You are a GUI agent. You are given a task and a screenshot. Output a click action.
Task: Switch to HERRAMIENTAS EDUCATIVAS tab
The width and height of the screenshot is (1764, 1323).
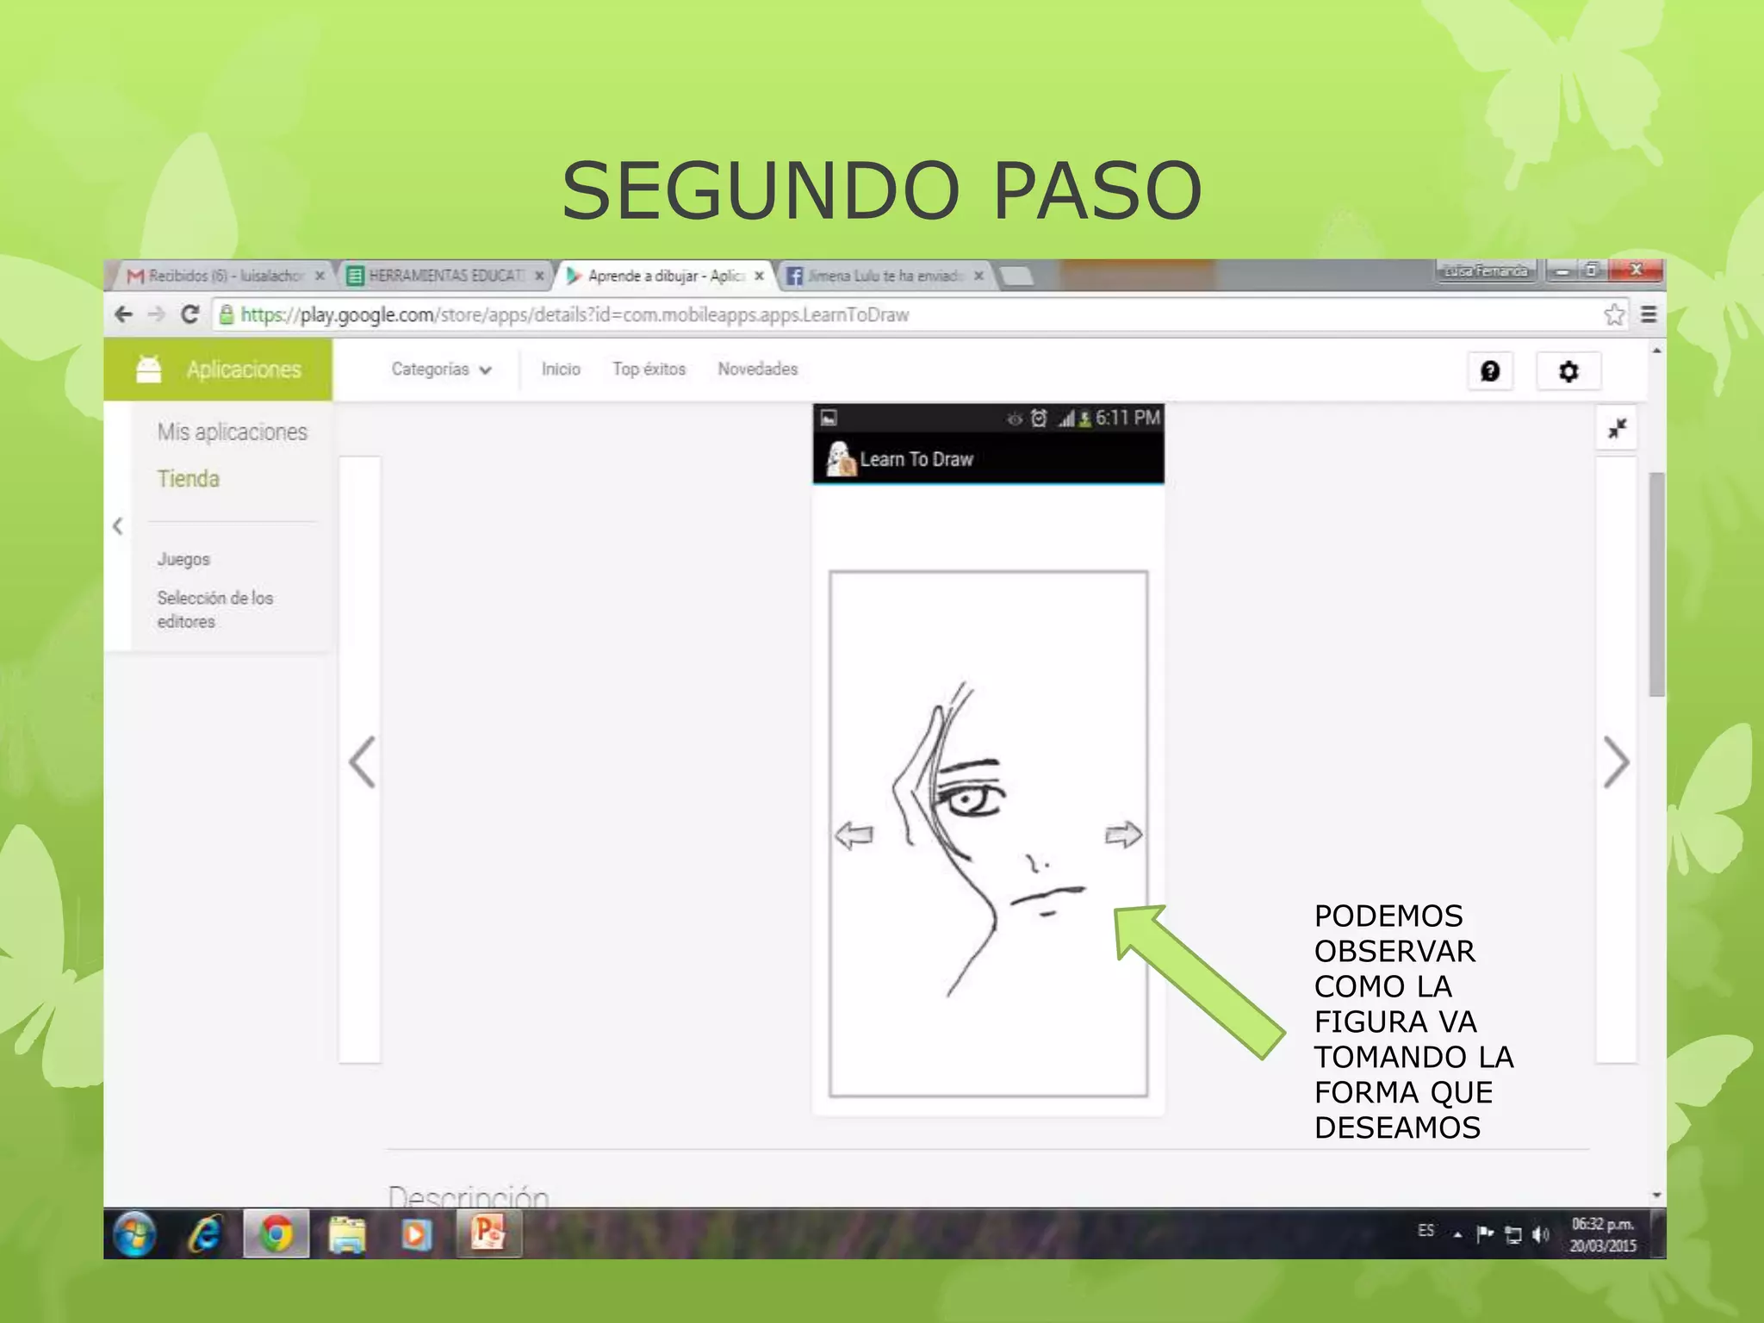(446, 276)
